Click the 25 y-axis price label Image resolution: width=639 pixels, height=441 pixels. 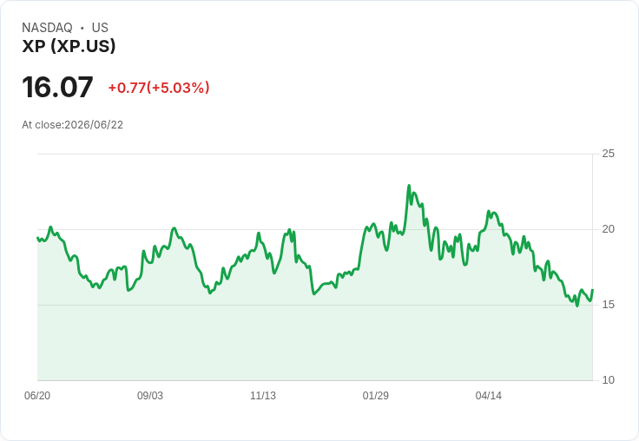(x=608, y=154)
